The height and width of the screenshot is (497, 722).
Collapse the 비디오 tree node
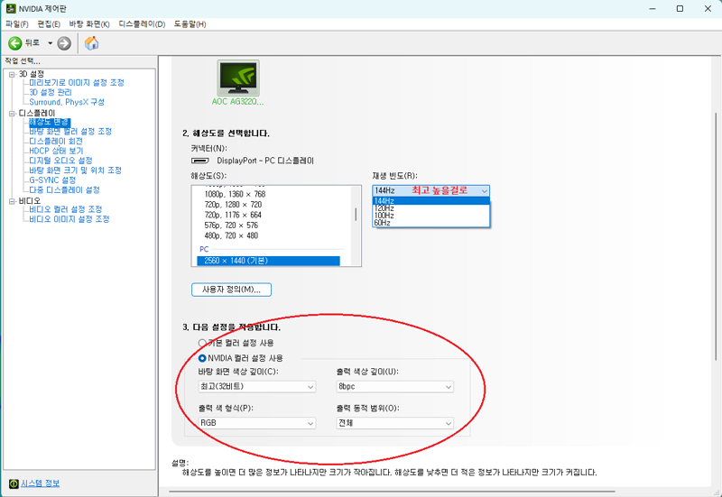click(13, 201)
